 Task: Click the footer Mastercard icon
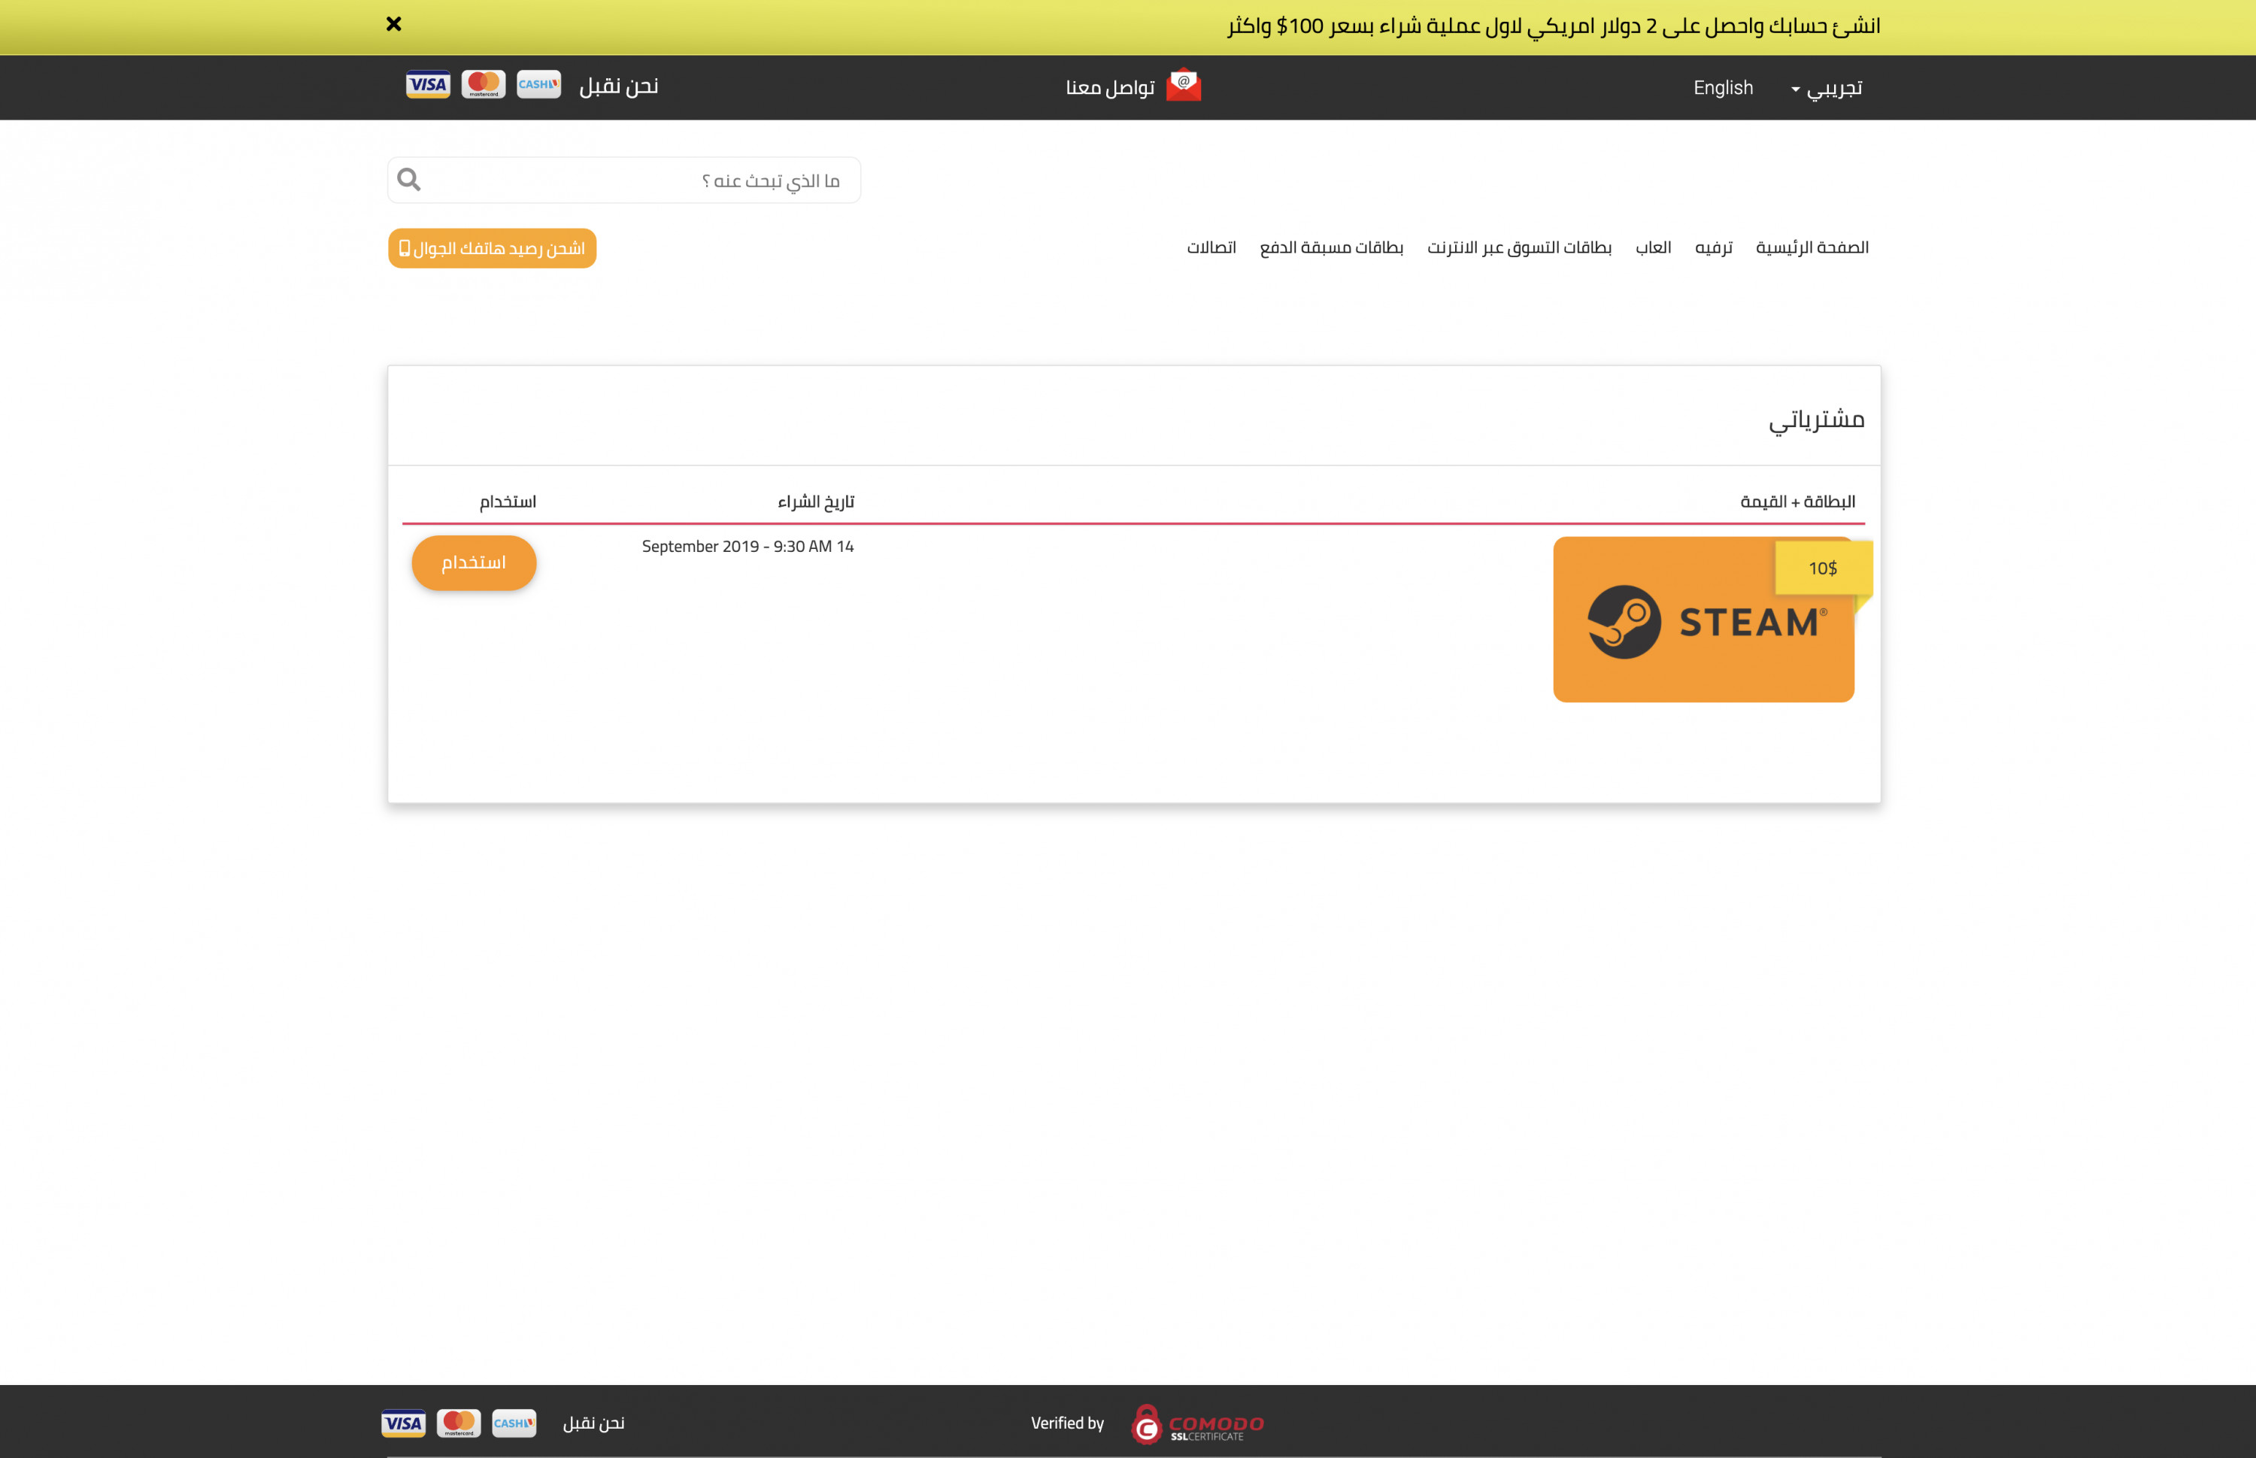point(459,1423)
